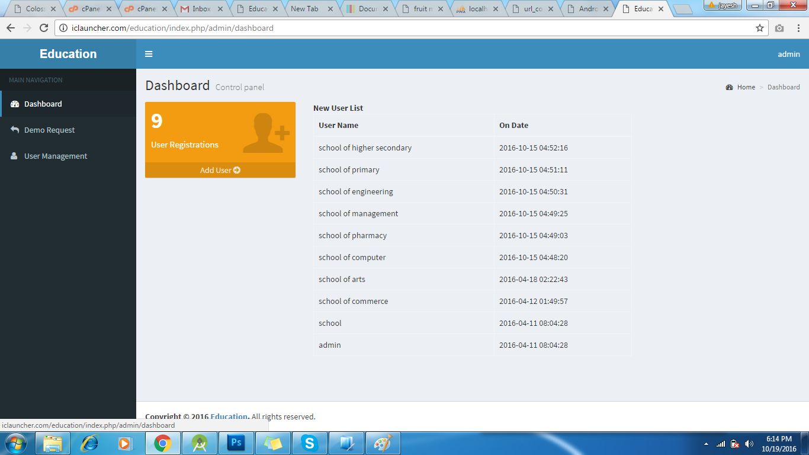Click breadcrumb Home link

point(746,87)
